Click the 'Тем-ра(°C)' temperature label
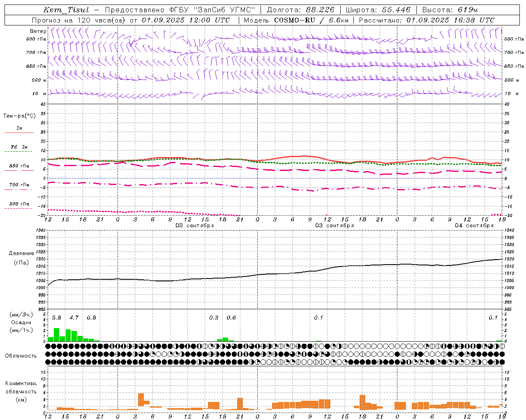The width and height of the screenshot is (526, 420). point(19,116)
